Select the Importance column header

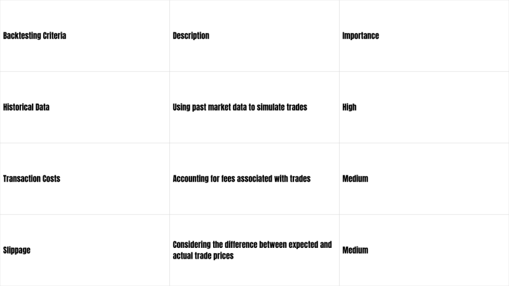point(360,36)
